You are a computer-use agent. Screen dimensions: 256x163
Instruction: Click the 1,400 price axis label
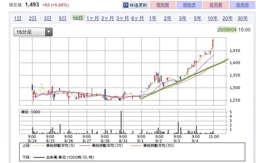235,63
